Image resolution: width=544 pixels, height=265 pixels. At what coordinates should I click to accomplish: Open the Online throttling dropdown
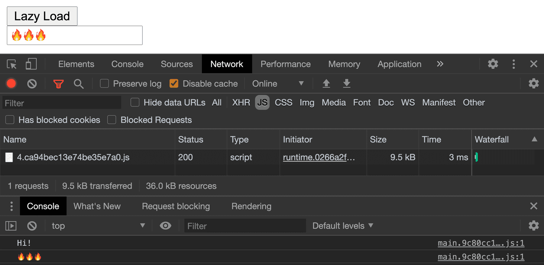[x=278, y=83]
